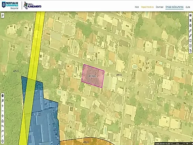Open coordinate system dropdown in status bar

(x=171, y=144)
